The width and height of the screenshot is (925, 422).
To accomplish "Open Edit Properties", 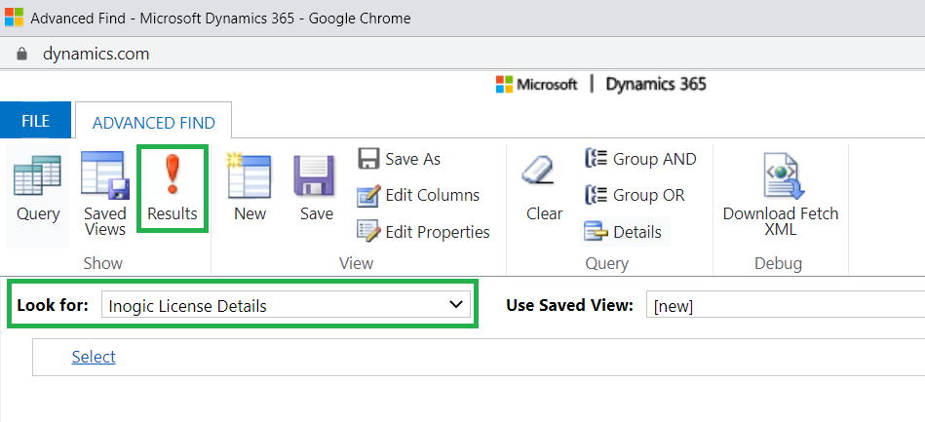I will (424, 232).
